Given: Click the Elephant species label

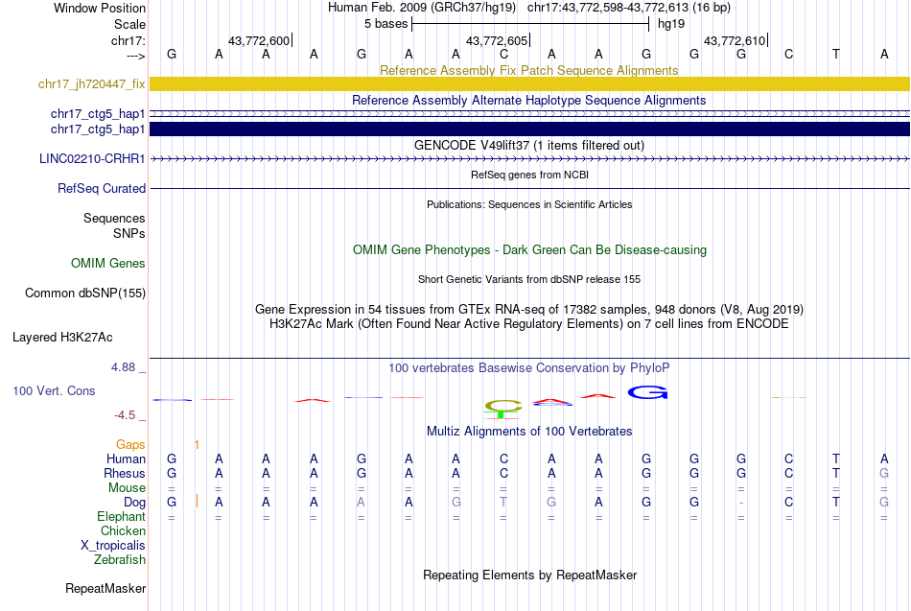Looking at the screenshot, I should (x=121, y=517).
